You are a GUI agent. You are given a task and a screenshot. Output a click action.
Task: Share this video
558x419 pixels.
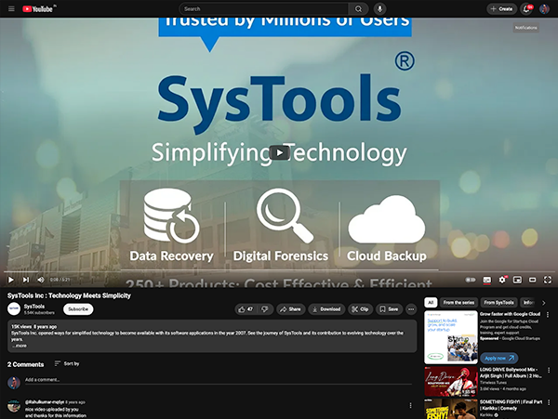[290, 309]
